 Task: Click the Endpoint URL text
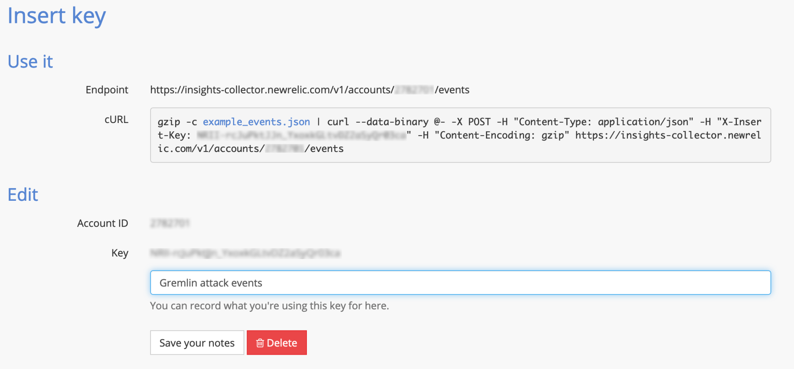point(310,90)
